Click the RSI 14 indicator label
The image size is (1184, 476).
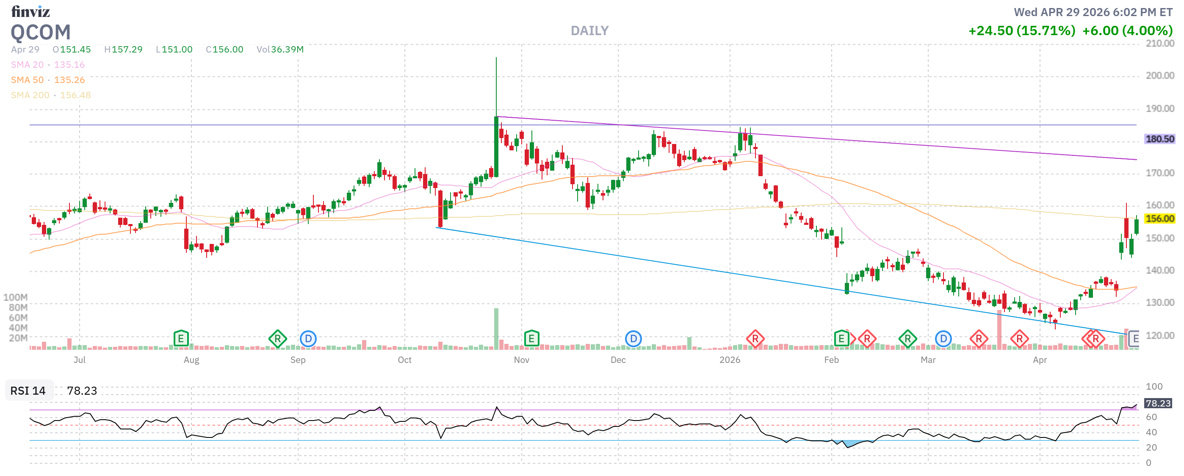click(28, 390)
